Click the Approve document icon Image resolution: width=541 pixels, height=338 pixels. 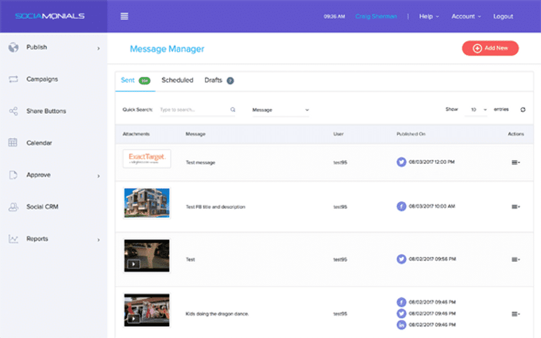pos(13,175)
